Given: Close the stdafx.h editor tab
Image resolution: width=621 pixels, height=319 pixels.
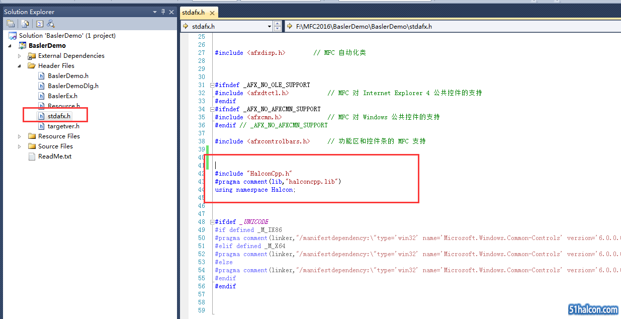Looking at the screenshot, I should 212,13.
